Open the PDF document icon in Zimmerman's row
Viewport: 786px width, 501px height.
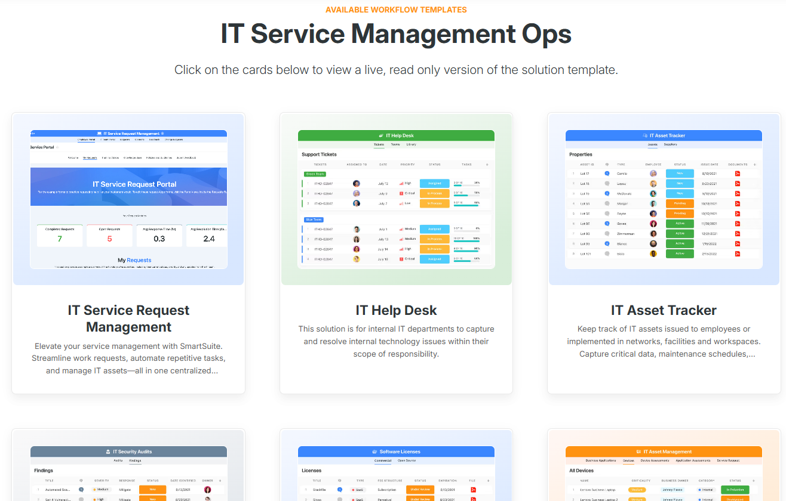(738, 234)
